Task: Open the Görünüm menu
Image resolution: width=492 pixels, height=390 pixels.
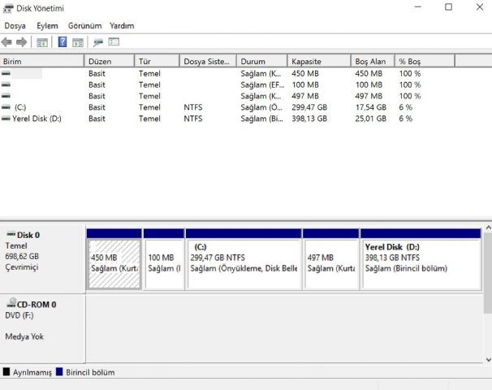Action: pos(84,26)
